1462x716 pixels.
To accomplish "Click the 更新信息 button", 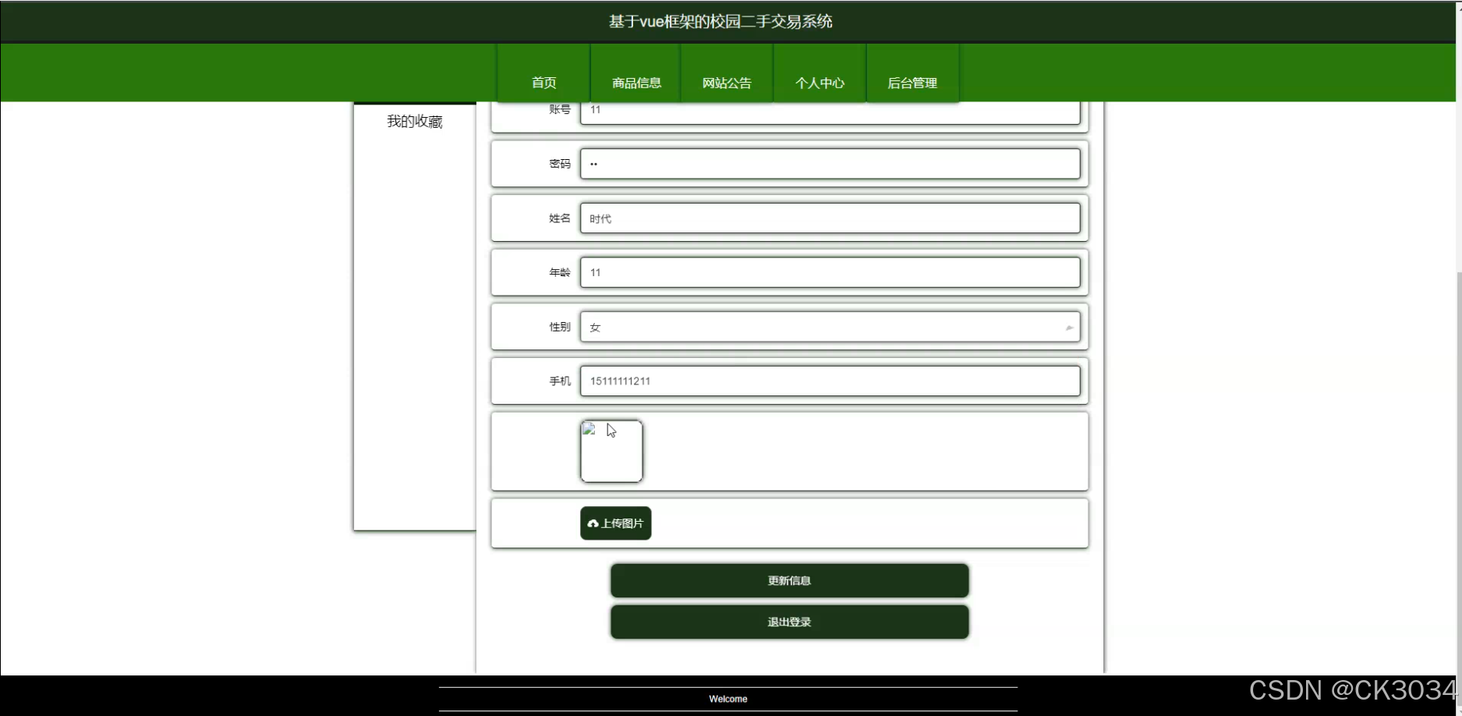I will 789,580.
